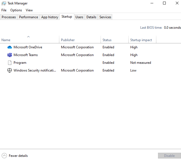
Task: Click the Windows Security shield icon
Action: click(x=10, y=70)
